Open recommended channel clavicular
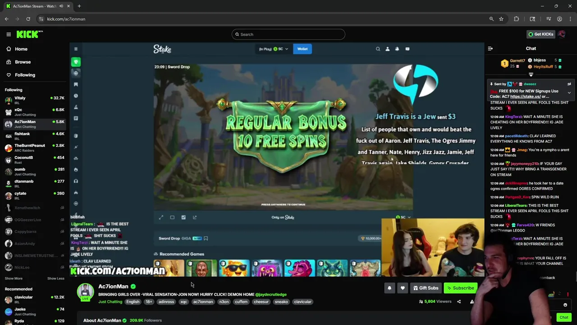Image resolution: width=577 pixels, height=325 pixels. (35, 299)
